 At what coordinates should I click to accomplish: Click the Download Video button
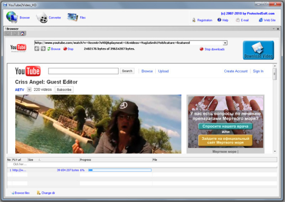(258, 50)
